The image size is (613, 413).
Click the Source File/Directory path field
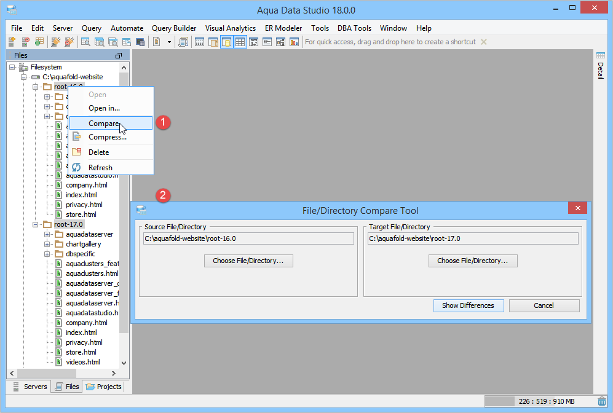pyautogui.click(x=248, y=238)
